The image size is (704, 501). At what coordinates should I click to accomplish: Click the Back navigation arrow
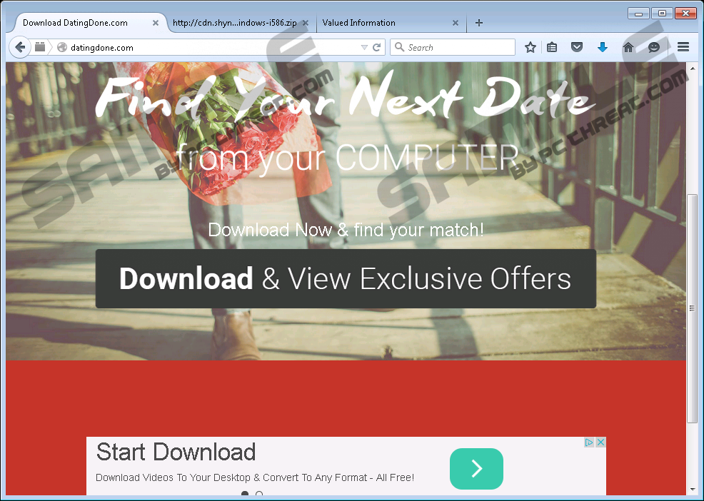[x=20, y=48]
